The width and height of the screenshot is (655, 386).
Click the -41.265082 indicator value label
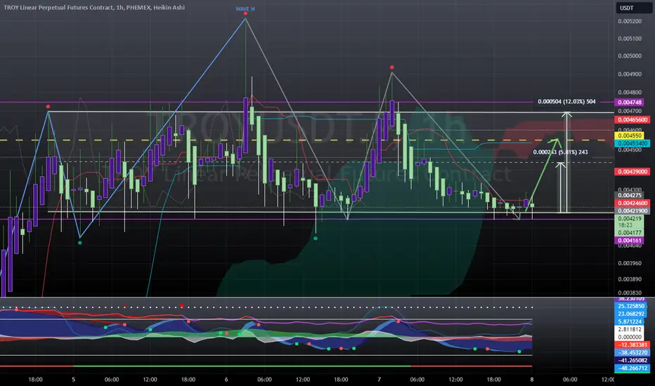[x=632, y=360]
